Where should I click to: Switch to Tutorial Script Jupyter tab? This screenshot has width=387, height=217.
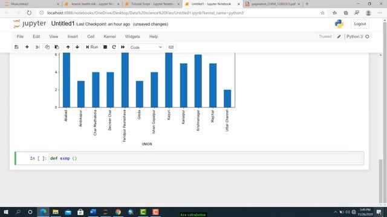[152, 4]
